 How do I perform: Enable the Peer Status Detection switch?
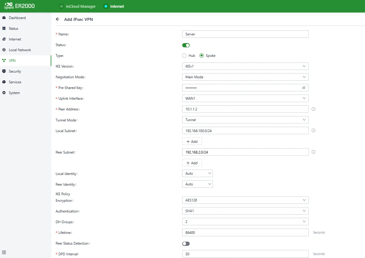[186, 244]
